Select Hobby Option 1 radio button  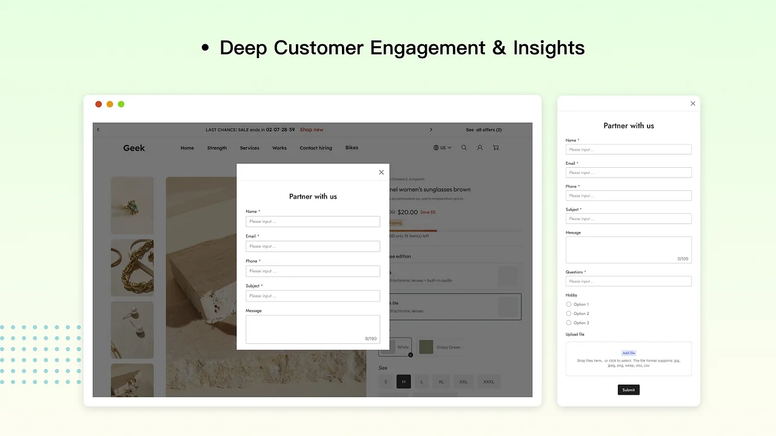tap(569, 305)
